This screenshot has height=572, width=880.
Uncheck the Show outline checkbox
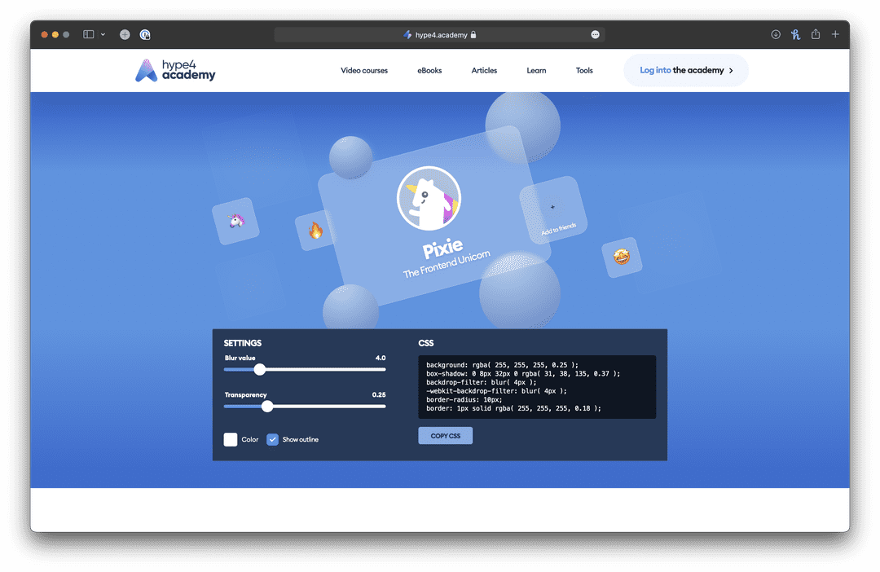tap(273, 439)
